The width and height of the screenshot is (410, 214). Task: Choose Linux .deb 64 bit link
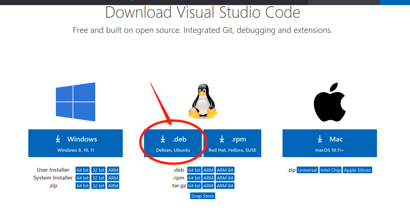pyautogui.click(x=194, y=170)
